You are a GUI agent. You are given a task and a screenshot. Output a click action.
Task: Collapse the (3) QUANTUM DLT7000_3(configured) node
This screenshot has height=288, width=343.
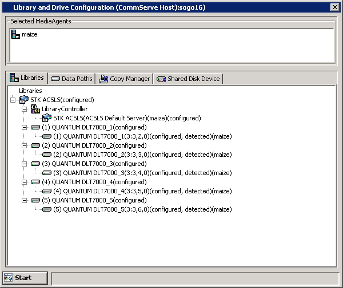[24, 164]
